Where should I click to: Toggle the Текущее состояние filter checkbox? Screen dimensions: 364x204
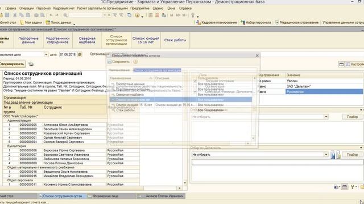(195, 80)
